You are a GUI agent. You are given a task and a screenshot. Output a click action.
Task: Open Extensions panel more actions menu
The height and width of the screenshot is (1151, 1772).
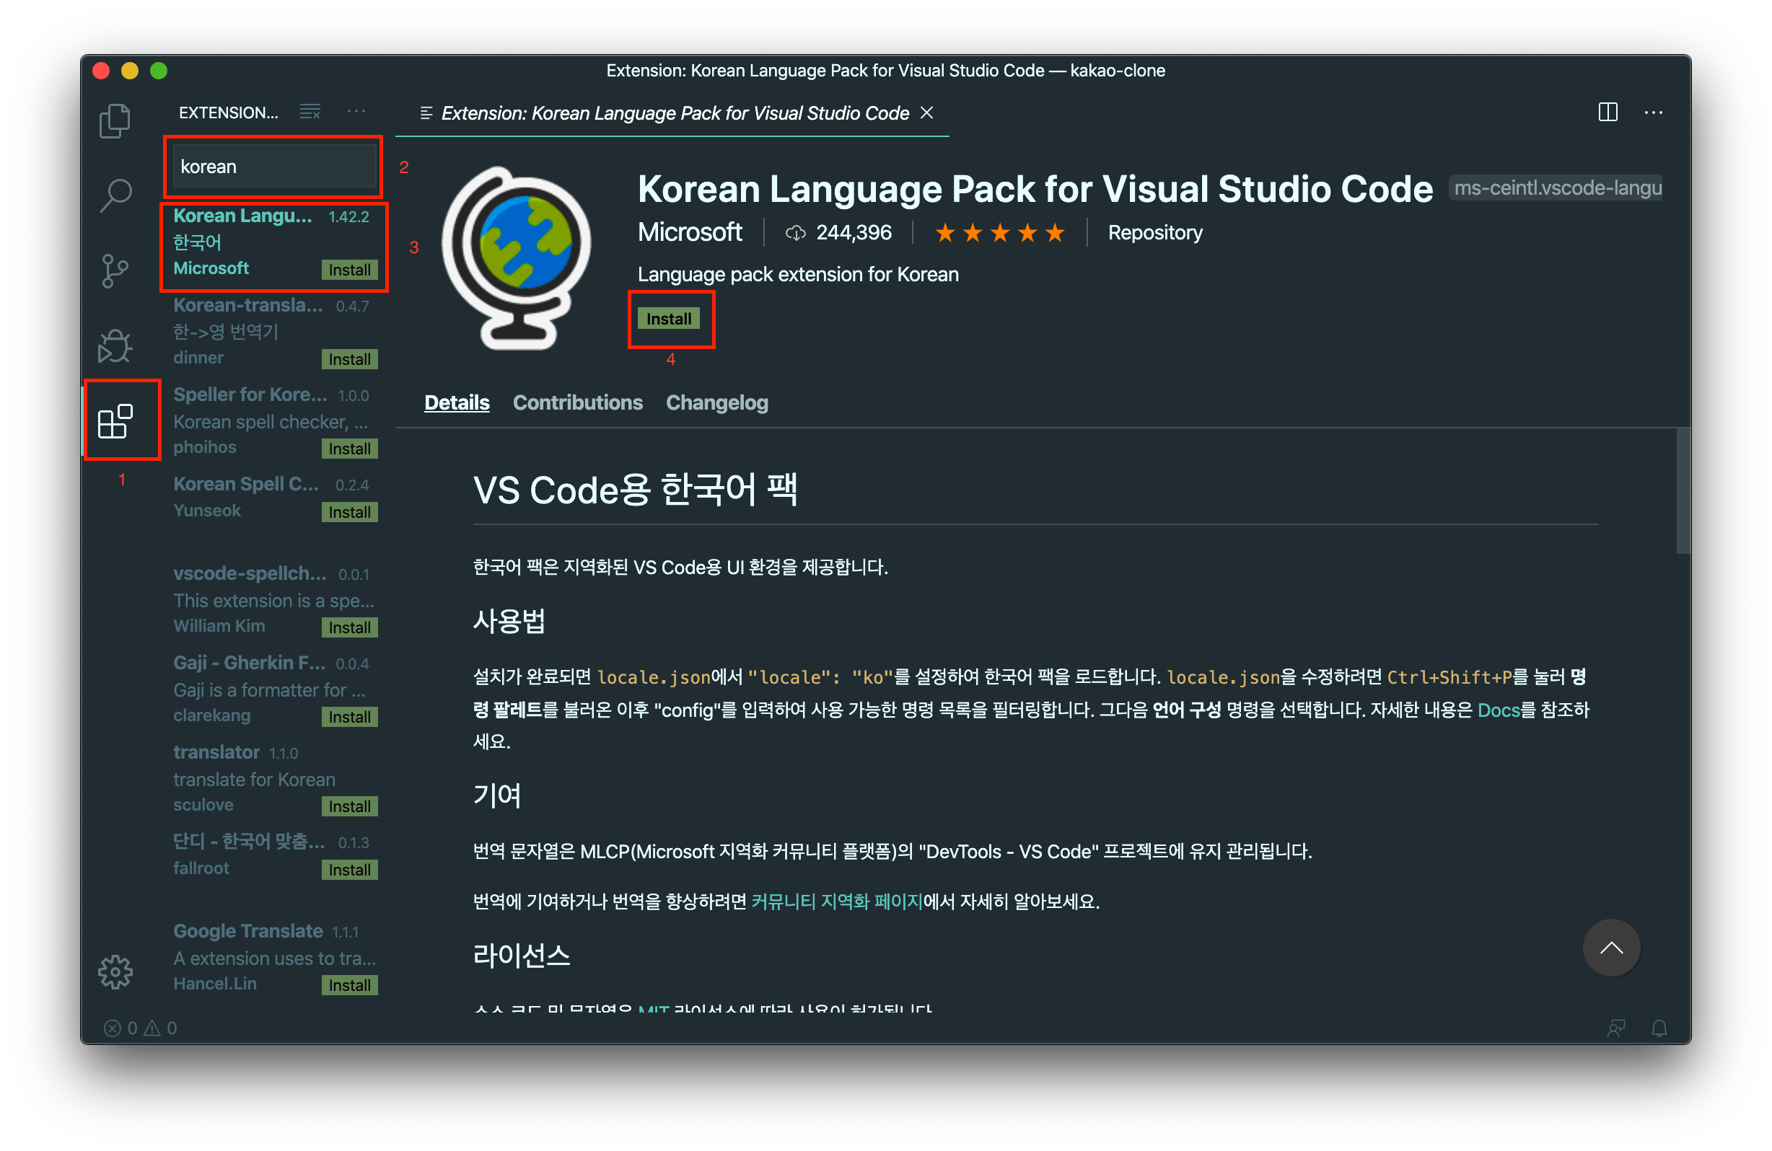click(x=356, y=112)
